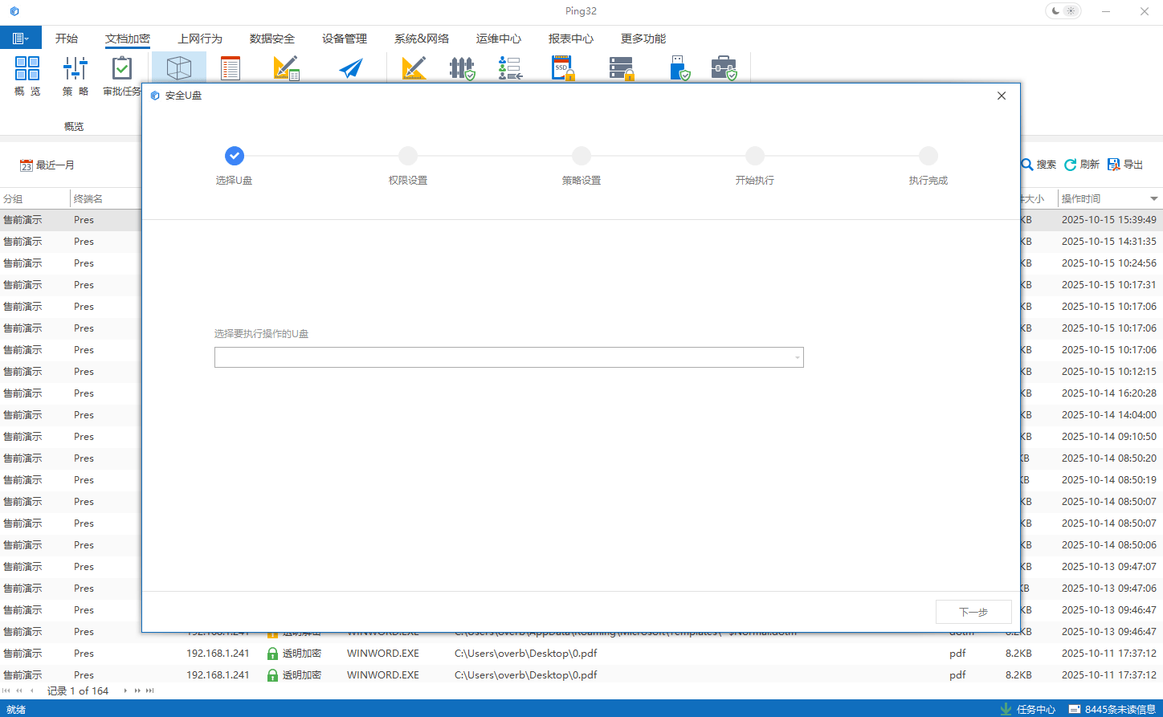Viewport: 1163px width, 717px height.
Task: Switch to the 数据安全 tab
Action: click(272, 39)
